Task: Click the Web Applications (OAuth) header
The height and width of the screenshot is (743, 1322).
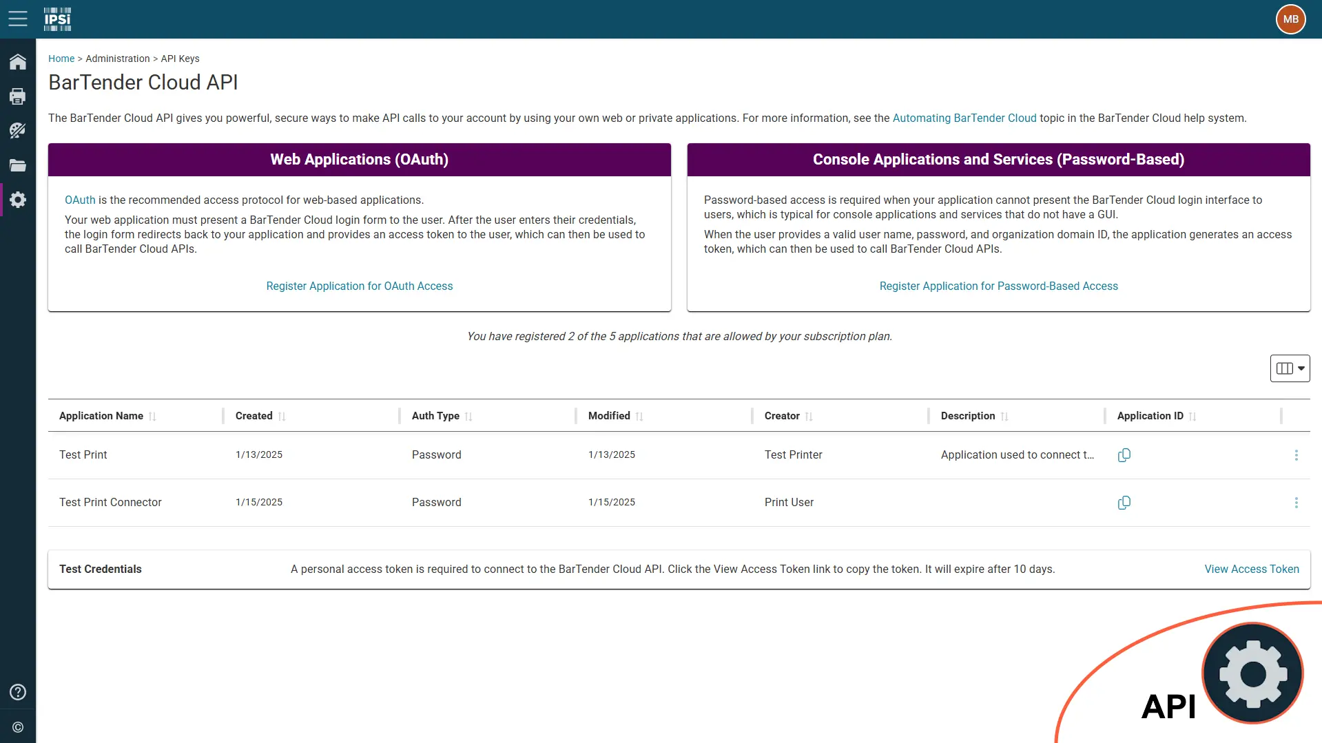Action: pyautogui.click(x=360, y=159)
